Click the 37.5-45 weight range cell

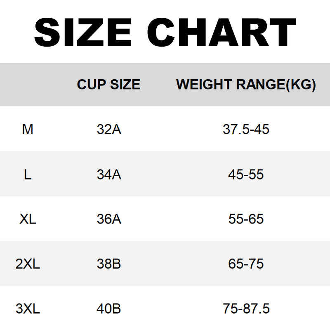pos(246,130)
